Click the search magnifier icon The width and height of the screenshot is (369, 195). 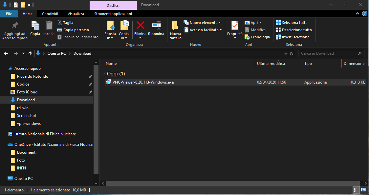[x=359, y=53]
